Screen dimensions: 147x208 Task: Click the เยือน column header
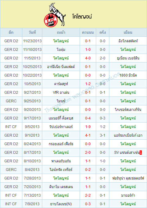point(128,32)
